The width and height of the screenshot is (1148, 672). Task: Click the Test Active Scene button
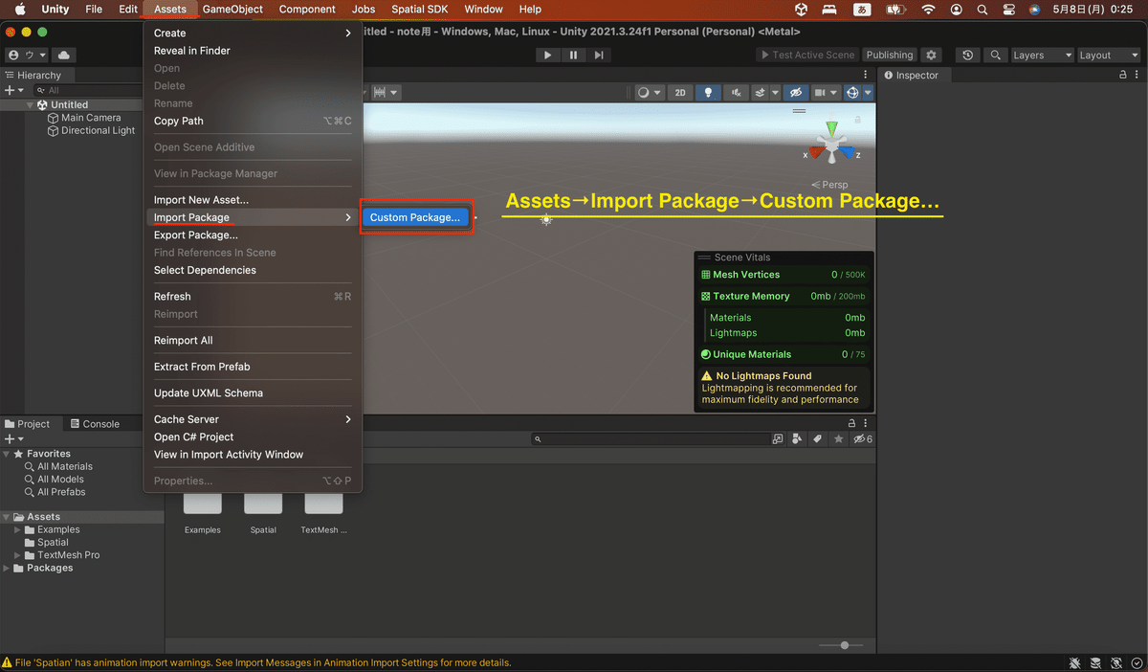[x=807, y=56]
